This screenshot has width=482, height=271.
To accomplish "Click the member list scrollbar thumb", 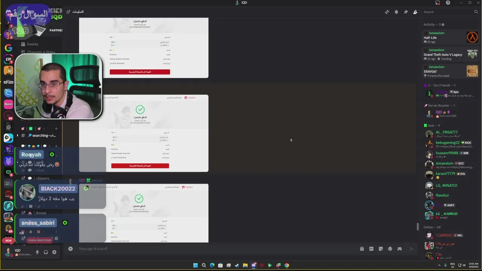I will pyautogui.click(x=417, y=227).
